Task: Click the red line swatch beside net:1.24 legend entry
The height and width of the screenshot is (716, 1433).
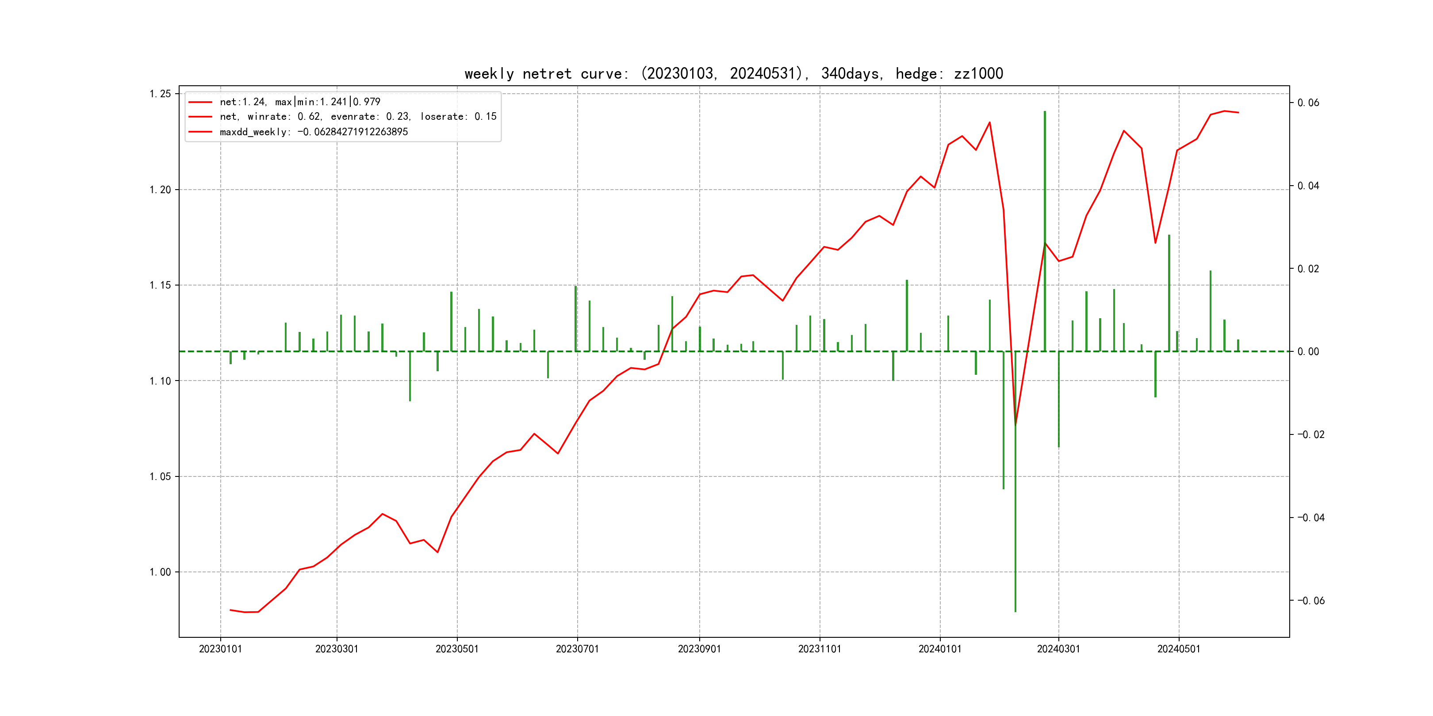Action: (x=200, y=102)
